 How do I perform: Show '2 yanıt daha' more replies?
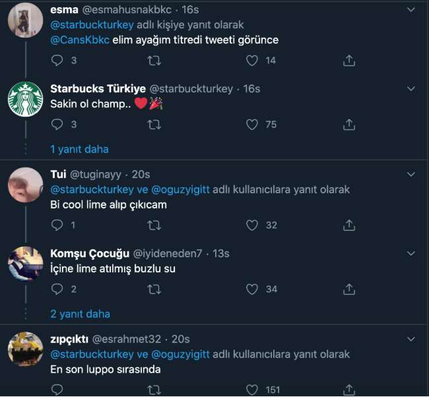click(80, 314)
